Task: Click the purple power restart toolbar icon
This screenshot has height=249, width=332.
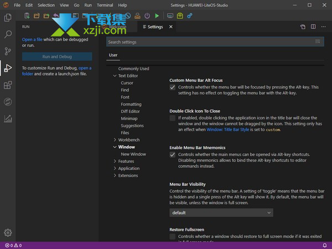Action: point(147,15)
